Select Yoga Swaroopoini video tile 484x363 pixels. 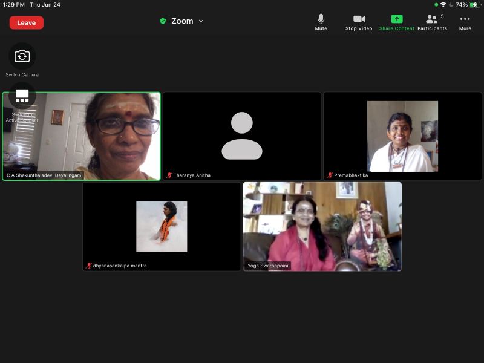click(322, 227)
